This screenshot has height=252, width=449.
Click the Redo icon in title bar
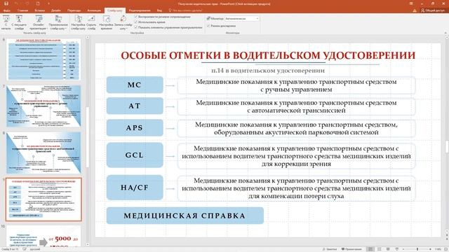27,3
